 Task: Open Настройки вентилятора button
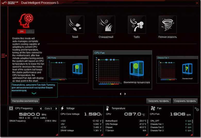click(25, 101)
